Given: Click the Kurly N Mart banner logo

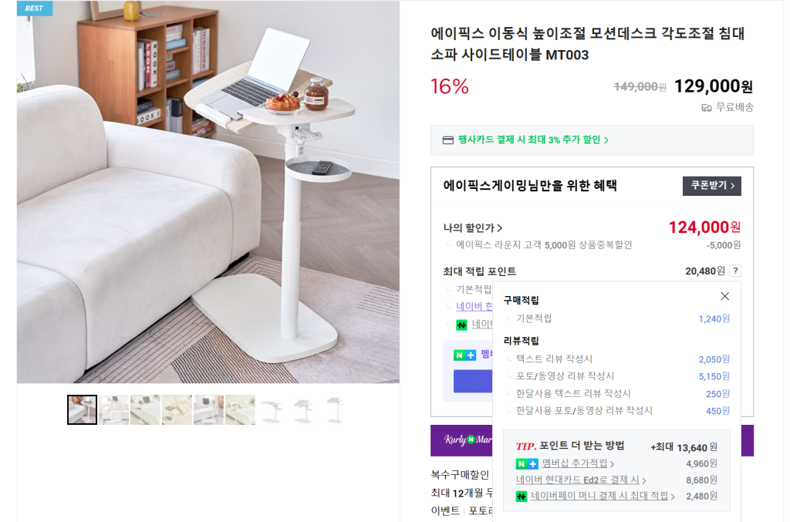Looking at the screenshot, I should pyautogui.click(x=467, y=440).
